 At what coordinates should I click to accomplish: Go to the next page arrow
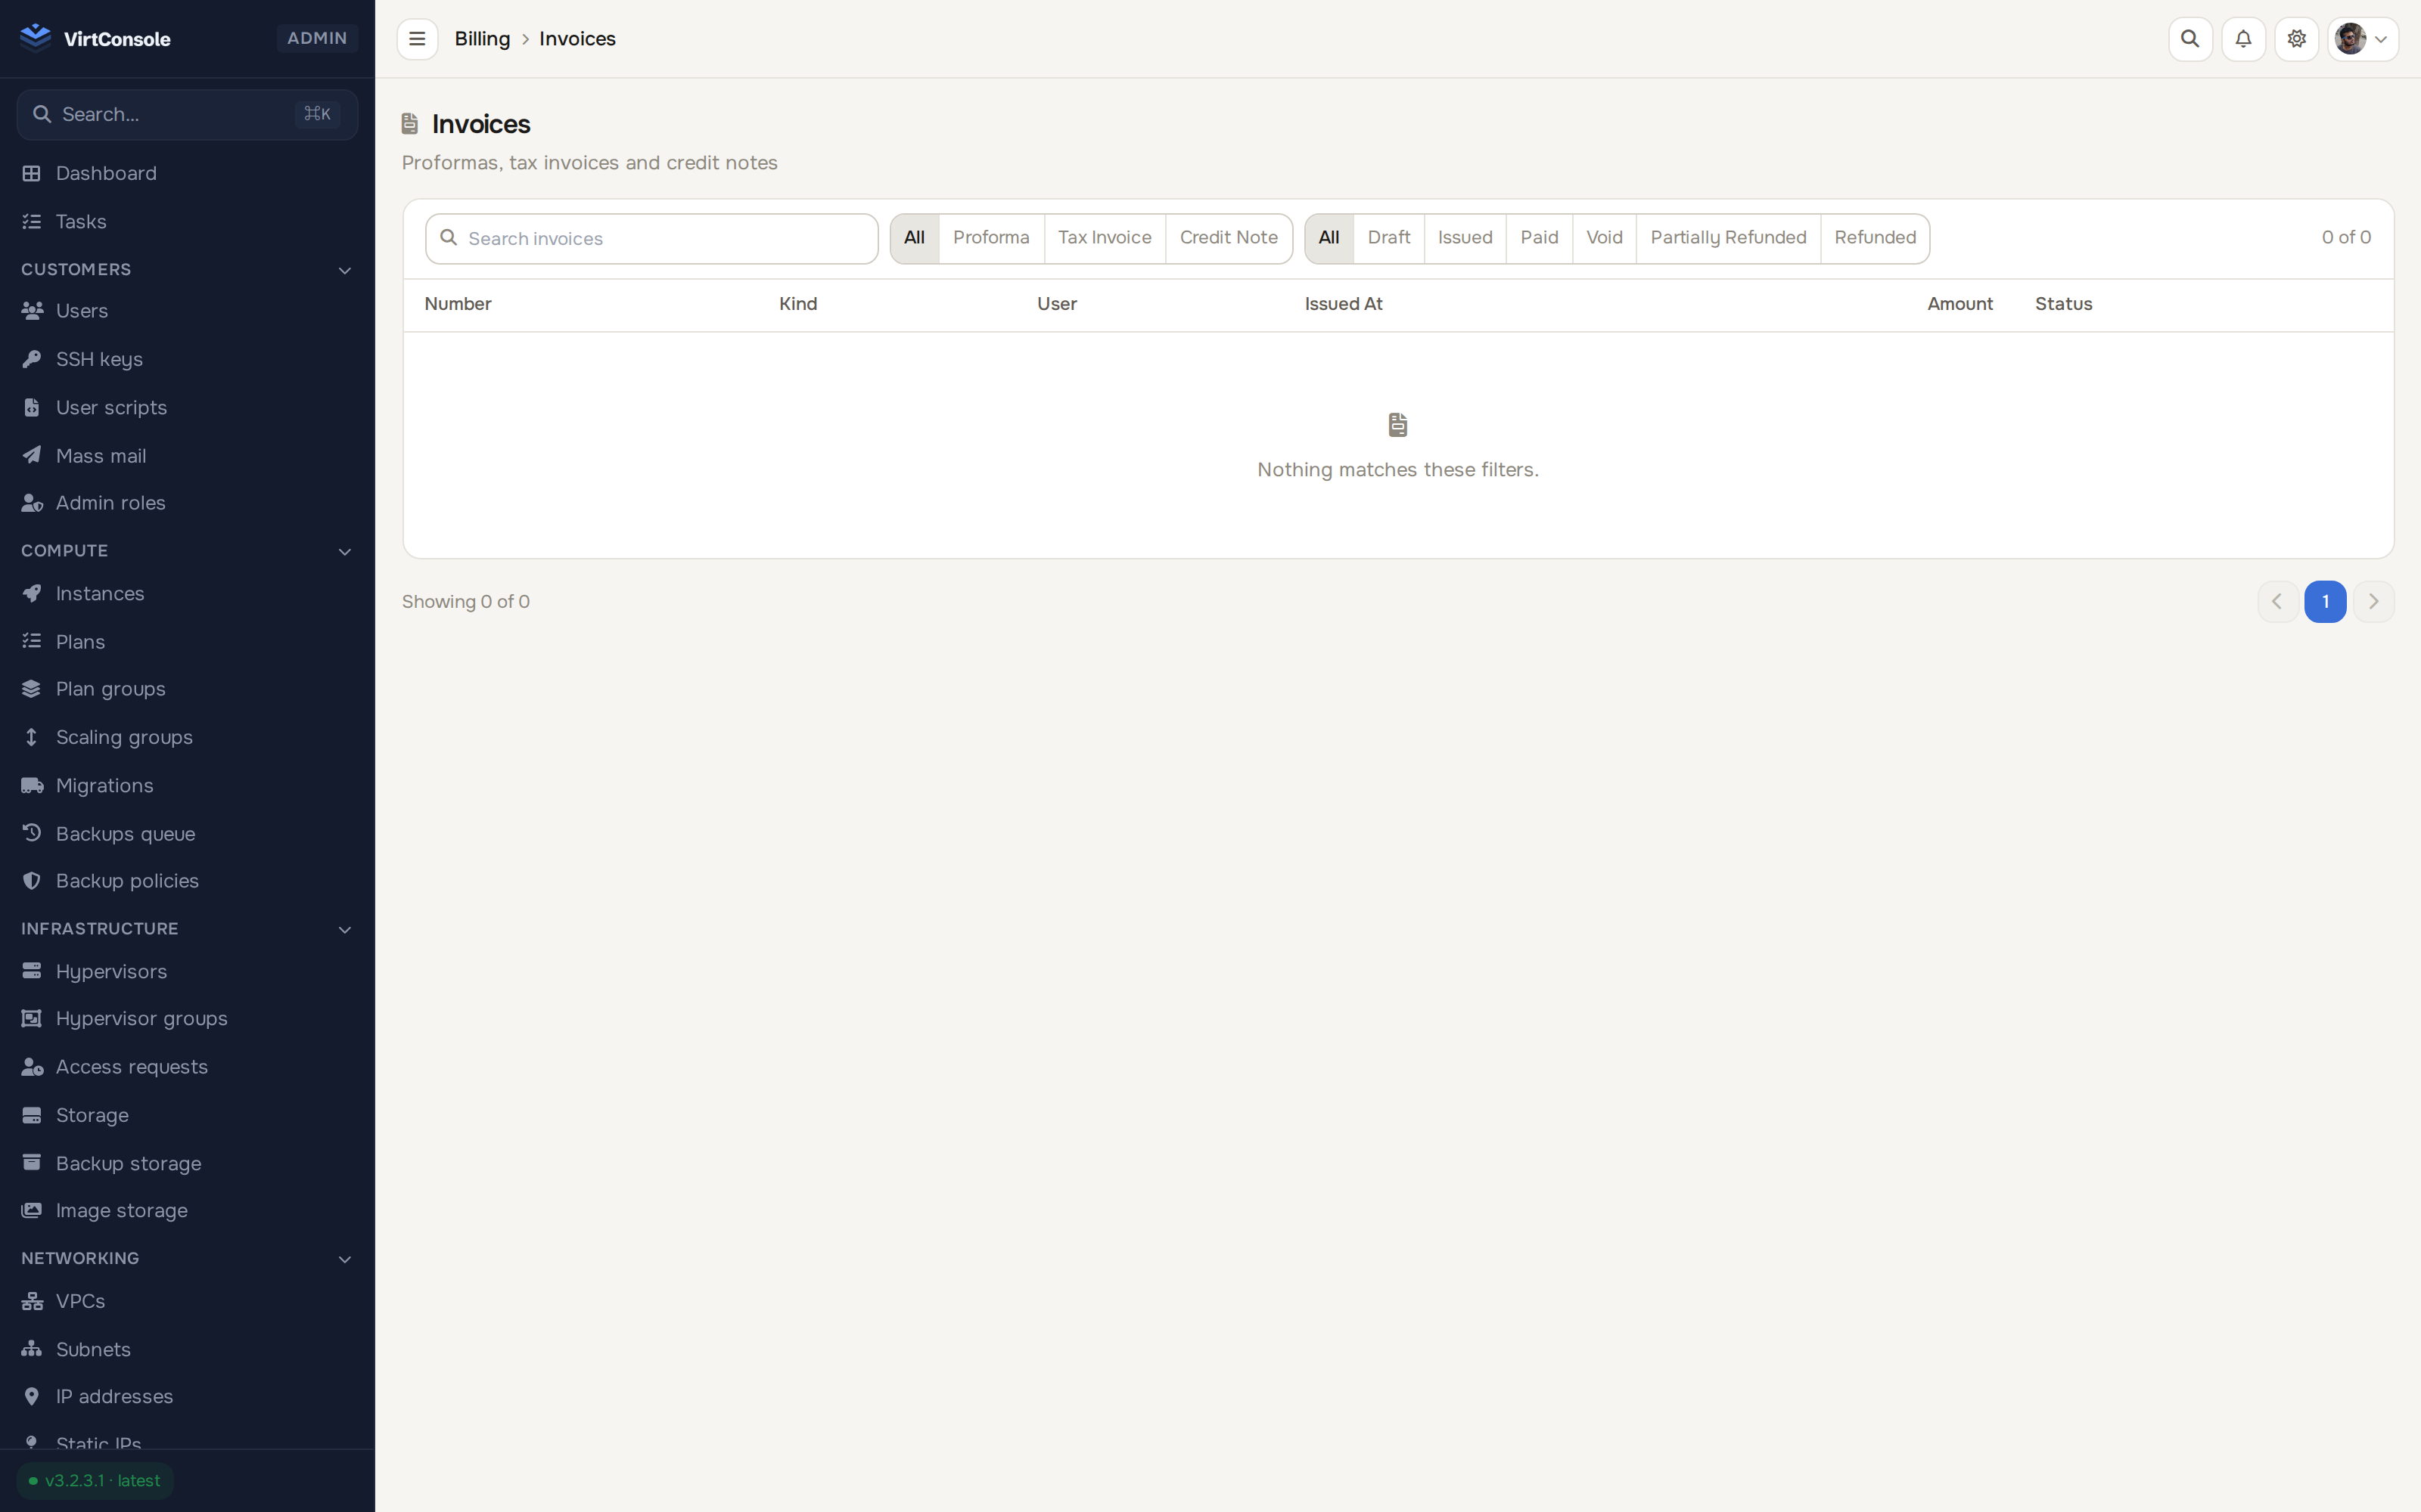click(x=2373, y=601)
